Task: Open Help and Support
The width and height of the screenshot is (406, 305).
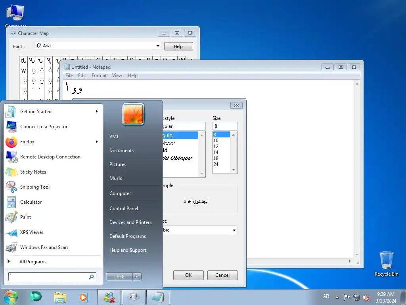Action: pyautogui.click(x=128, y=250)
